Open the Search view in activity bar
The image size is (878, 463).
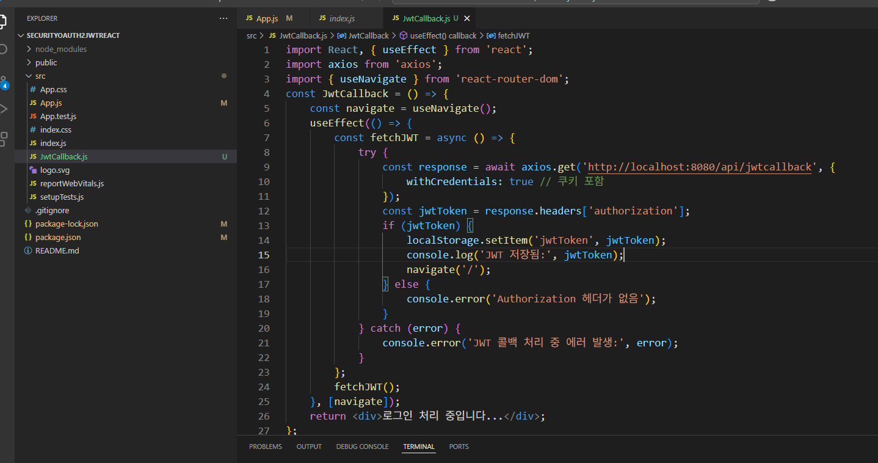click(x=4, y=49)
